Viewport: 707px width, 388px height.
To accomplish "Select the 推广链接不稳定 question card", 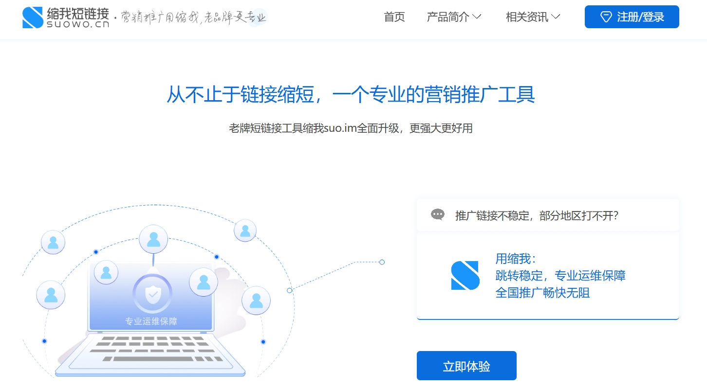I will 548,215.
